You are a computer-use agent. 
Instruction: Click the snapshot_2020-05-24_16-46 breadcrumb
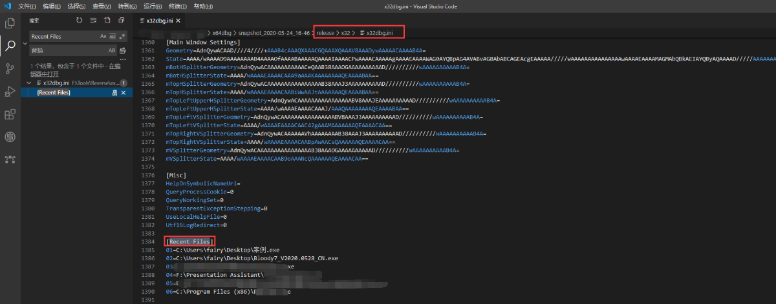pos(274,32)
